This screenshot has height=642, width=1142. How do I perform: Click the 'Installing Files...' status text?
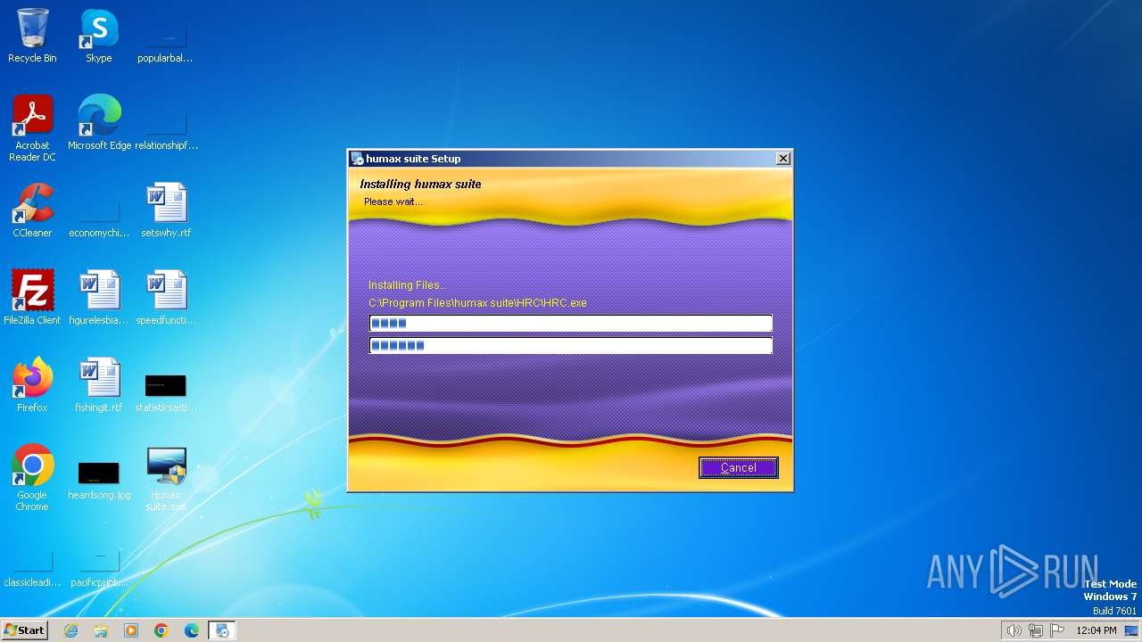[x=408, y=285]
